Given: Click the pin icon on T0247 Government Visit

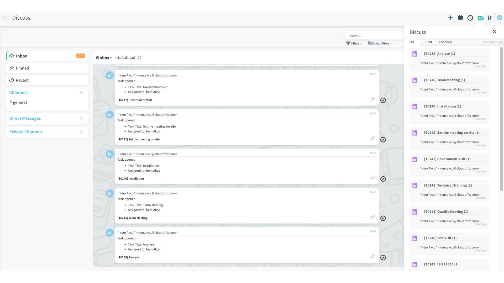Looking at the screenshot, I should pos(372,100).
